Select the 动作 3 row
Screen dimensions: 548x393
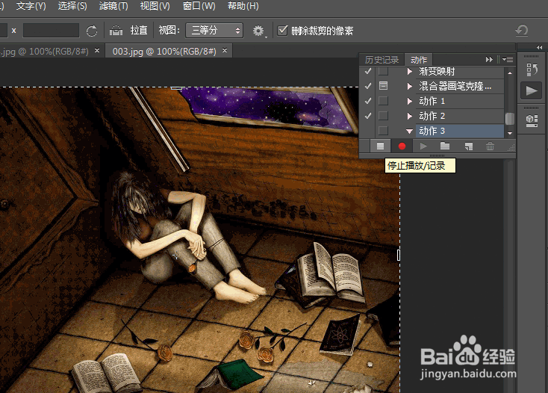point(460,131)
